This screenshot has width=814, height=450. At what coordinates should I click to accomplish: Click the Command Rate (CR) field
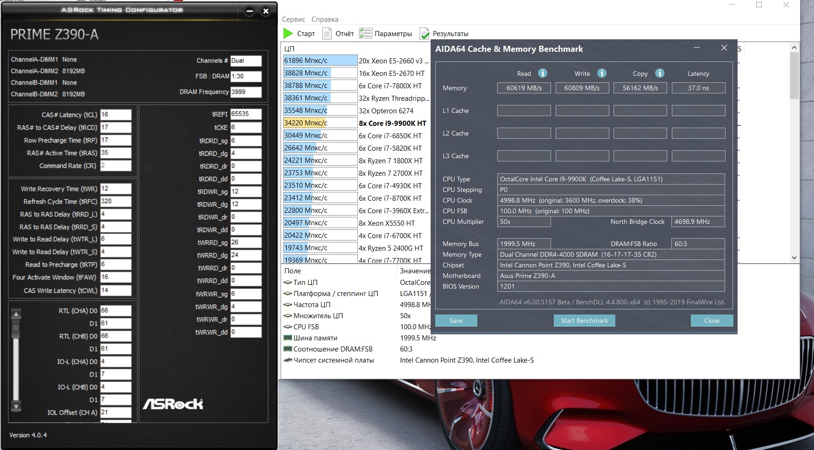[116, 166]
